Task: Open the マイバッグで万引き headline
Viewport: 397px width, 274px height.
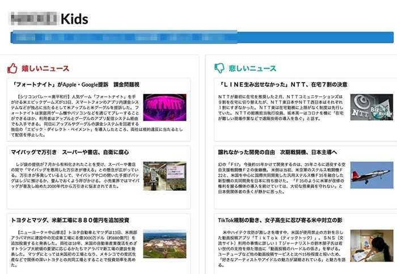Action: click(x=69, y=152)
